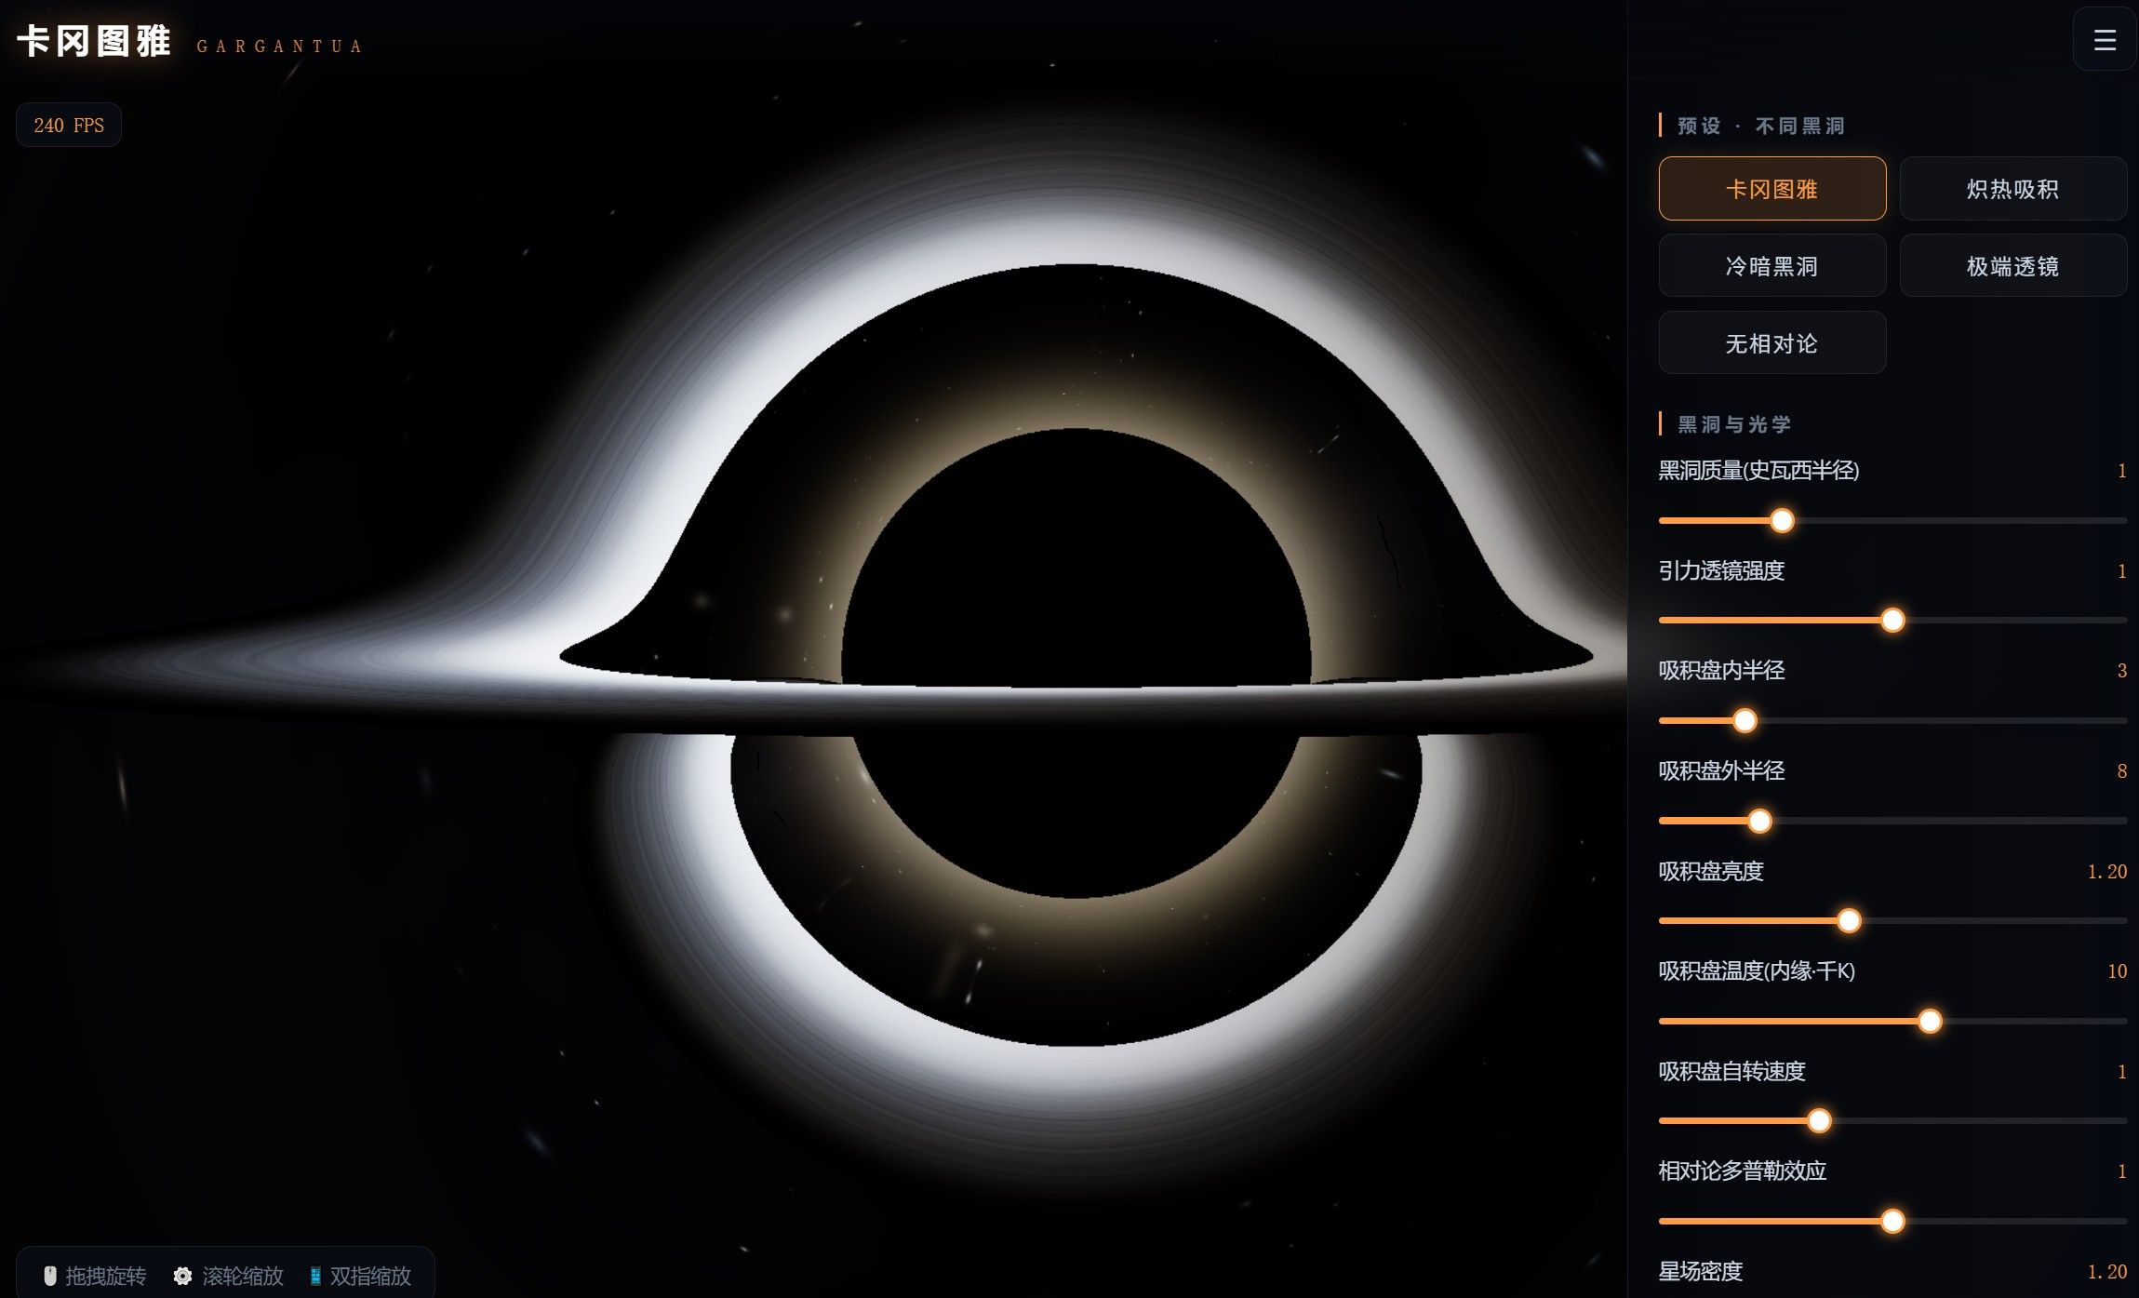Click the 吸积盘外半径 value 8
Screen dimensions: 2139x1298
pyautogui.click(x=2122, y=771)
